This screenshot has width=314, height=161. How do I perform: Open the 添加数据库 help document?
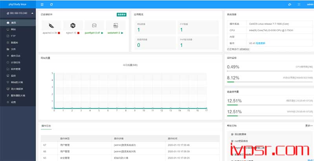tap(239, 134)
